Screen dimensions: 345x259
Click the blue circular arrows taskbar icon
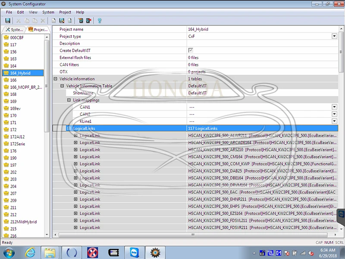tap(72, 253)
